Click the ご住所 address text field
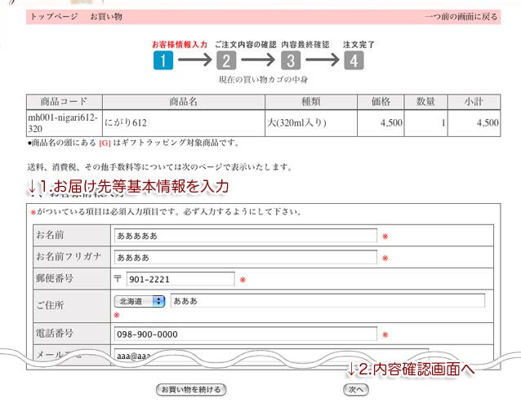Viewport: 521px width, 403px height. [327, 301]
